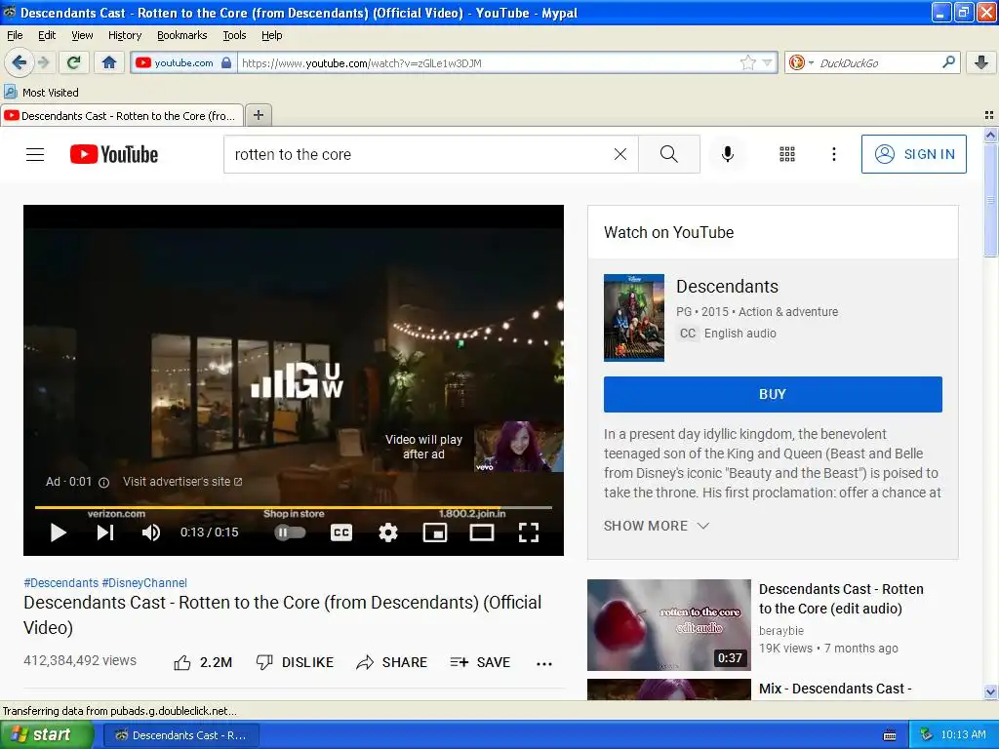Viewport: 999px width, 749px height.
Task: Open the Help menu
Action: tap(272, 35)
